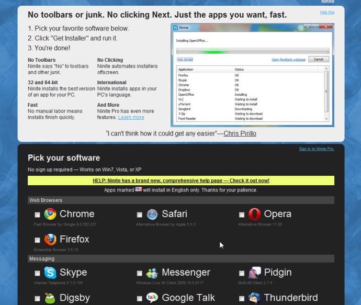
Task: Open the Chris Pirillo link
Action: [240, 133]
